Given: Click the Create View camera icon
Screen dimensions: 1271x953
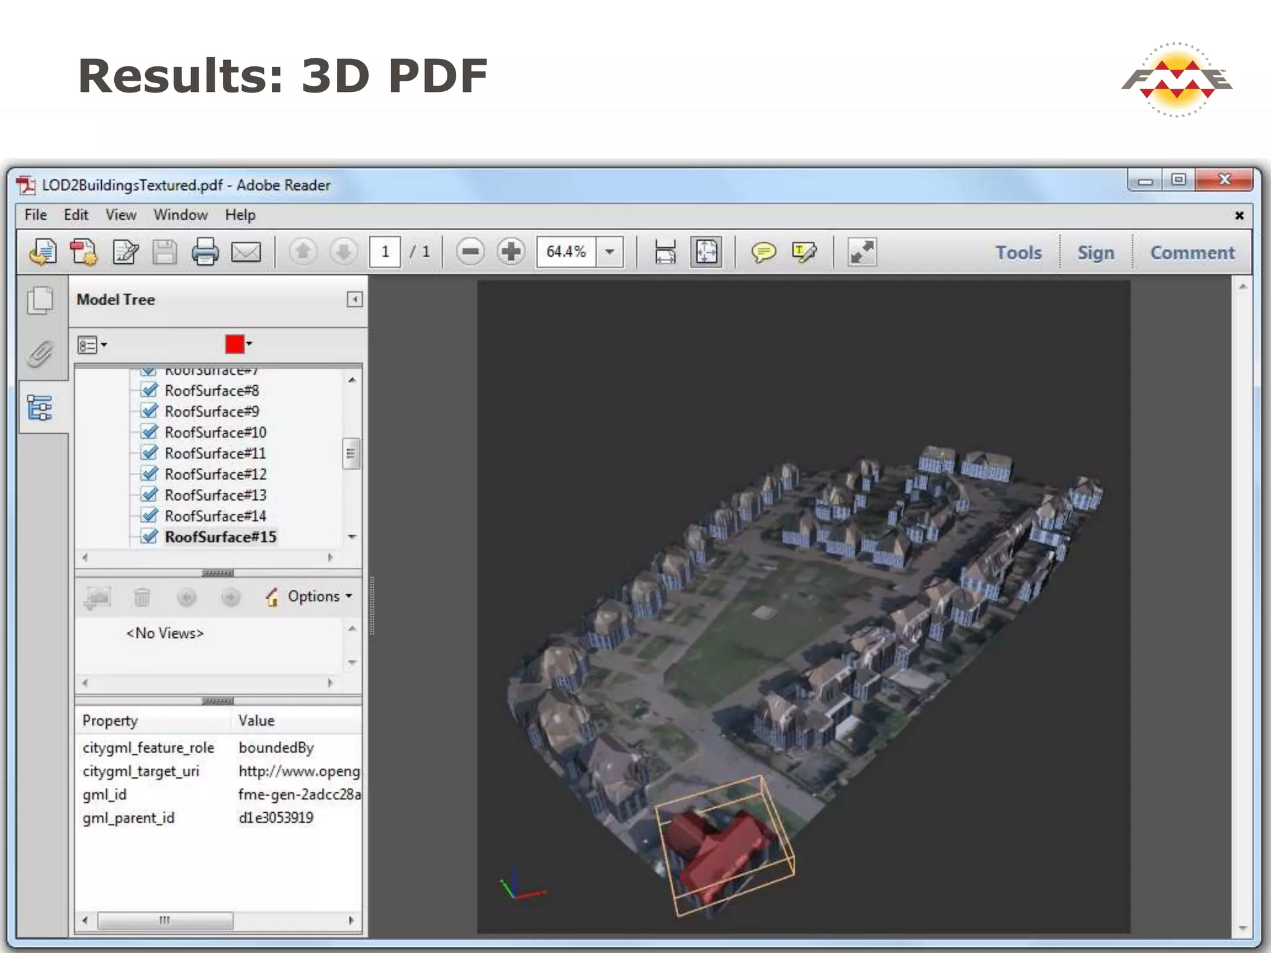Looking at the screenshot, I should point(97,597).
